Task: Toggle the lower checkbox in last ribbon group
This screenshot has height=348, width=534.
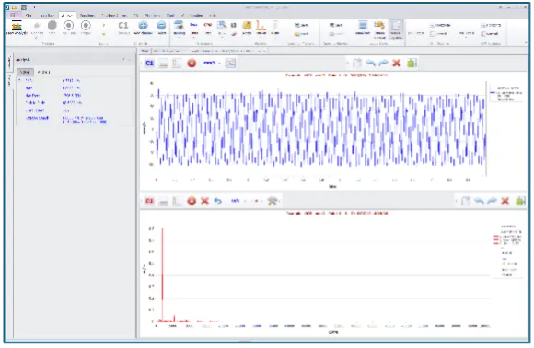Action: (483, 34)
